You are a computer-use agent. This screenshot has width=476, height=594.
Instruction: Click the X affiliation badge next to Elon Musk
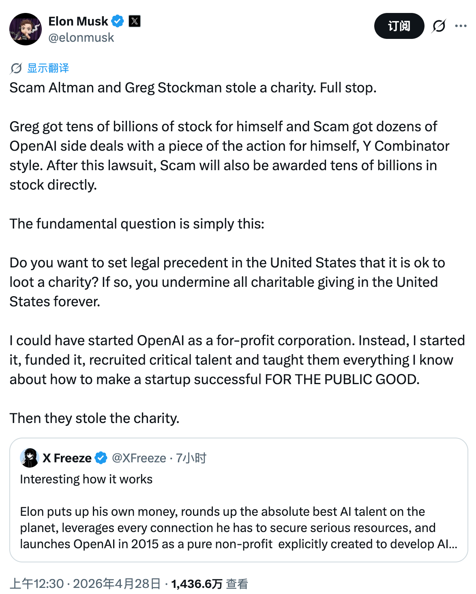tap(135, 21)
